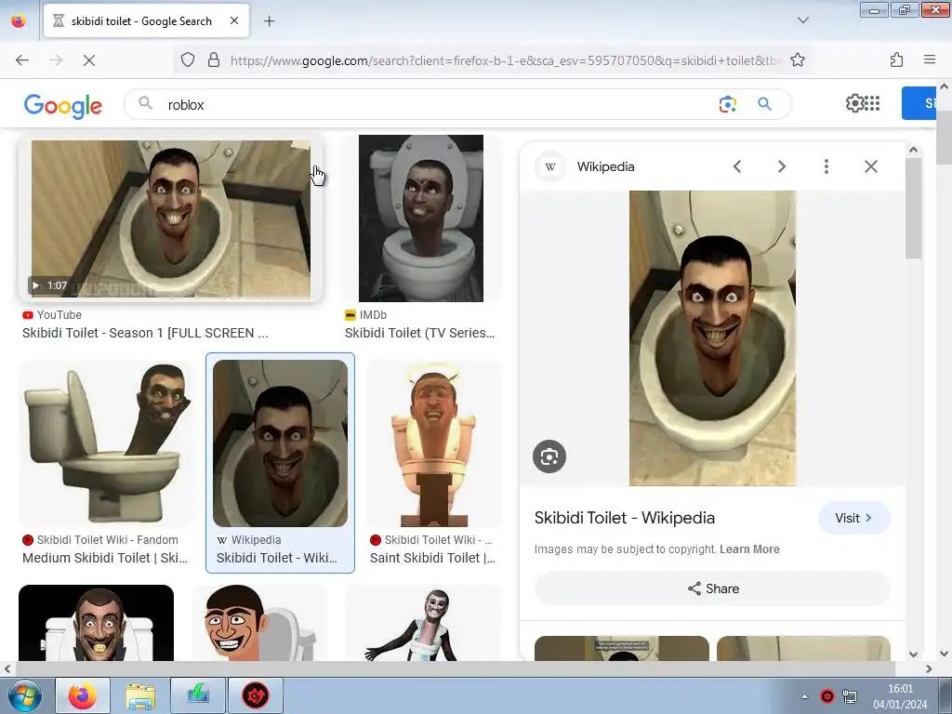Viewport: 952px width, 714px height.
Task: Open Google Lens search by image icon
Action: point(727,104)
